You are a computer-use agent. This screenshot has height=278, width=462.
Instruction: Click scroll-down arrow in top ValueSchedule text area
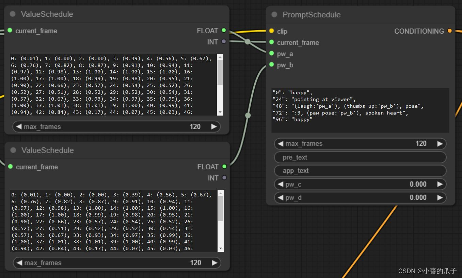220,112
